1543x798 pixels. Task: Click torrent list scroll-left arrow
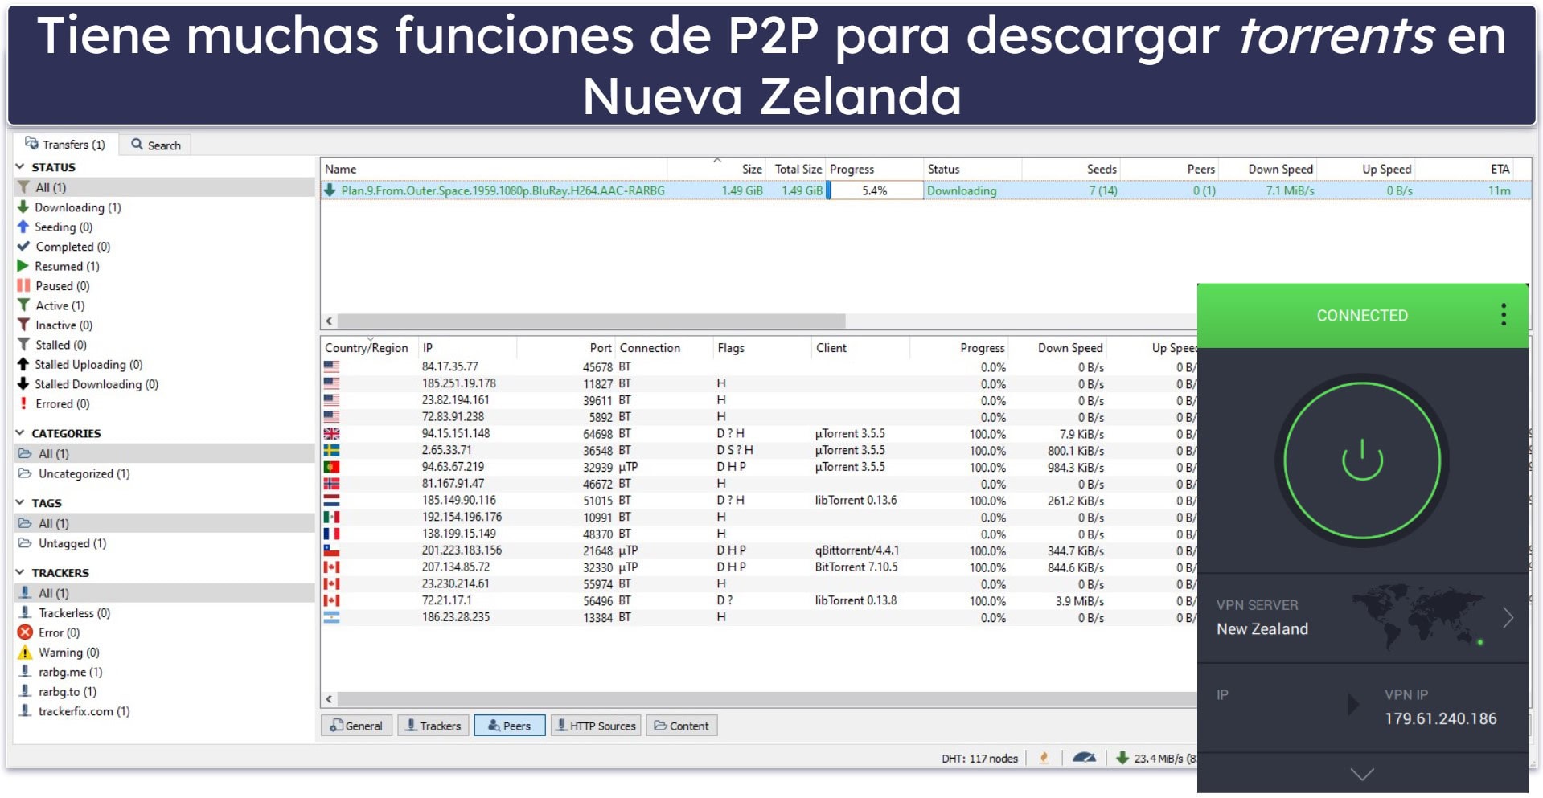(x=329, y=321)
